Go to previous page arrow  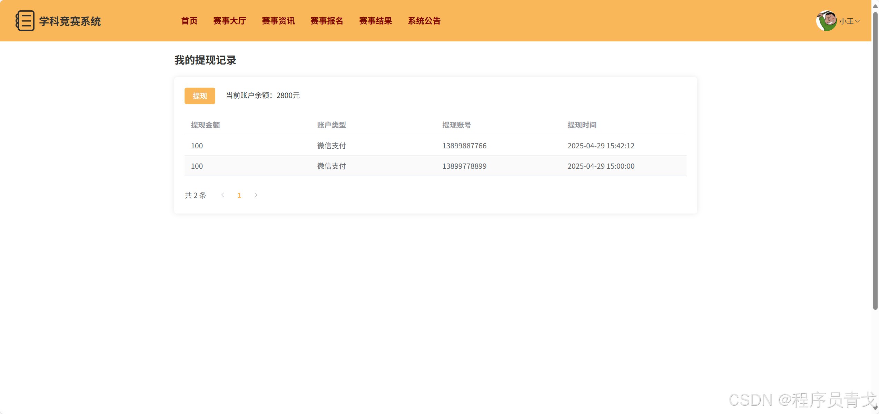click(223, 195)
